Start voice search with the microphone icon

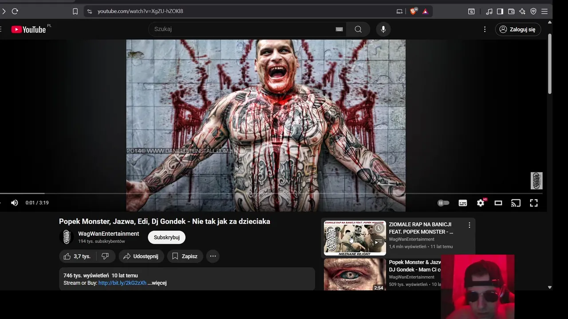pyautogui.click(x=383, y=29)
